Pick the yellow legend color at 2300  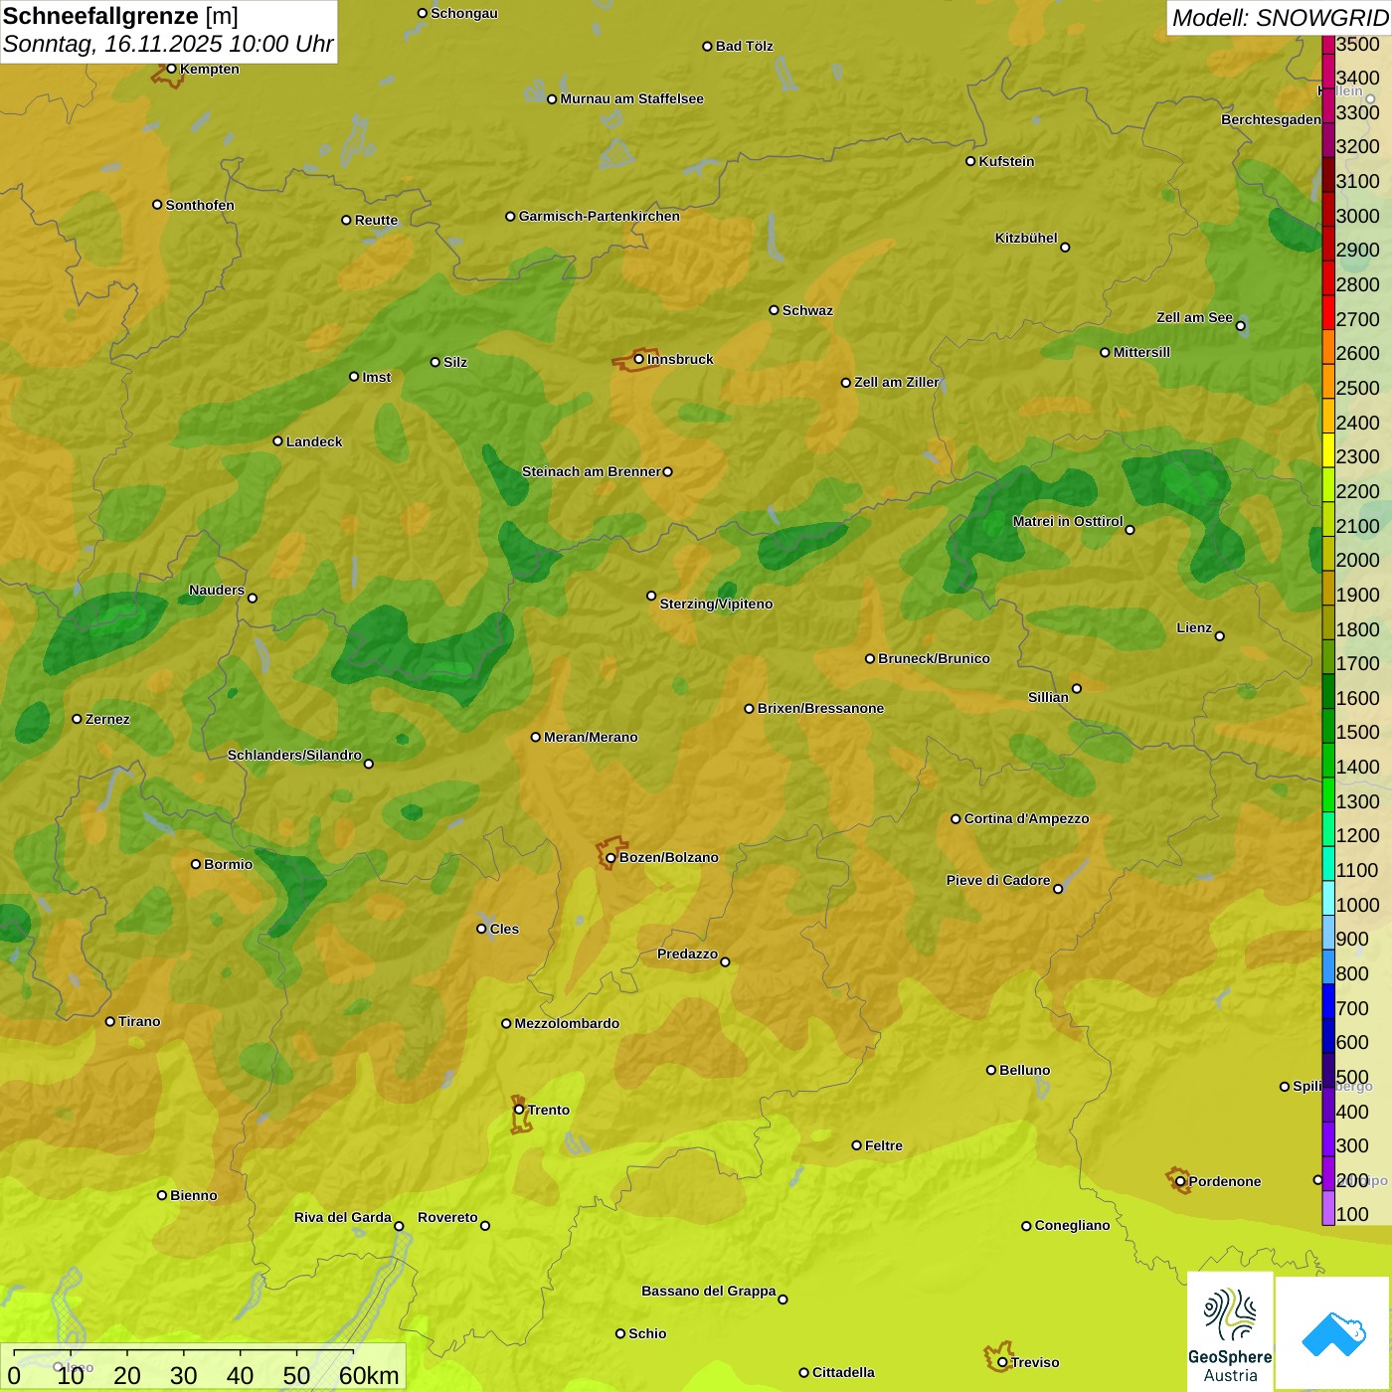(x=1328, y=449)
